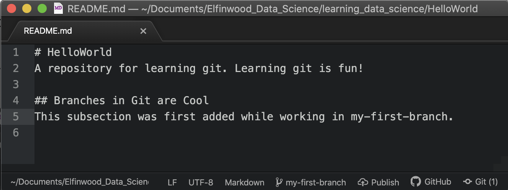This screenshot has width=508, height=190.
Task: Open the LF line ending selector
Action: [x=172, y=182]
